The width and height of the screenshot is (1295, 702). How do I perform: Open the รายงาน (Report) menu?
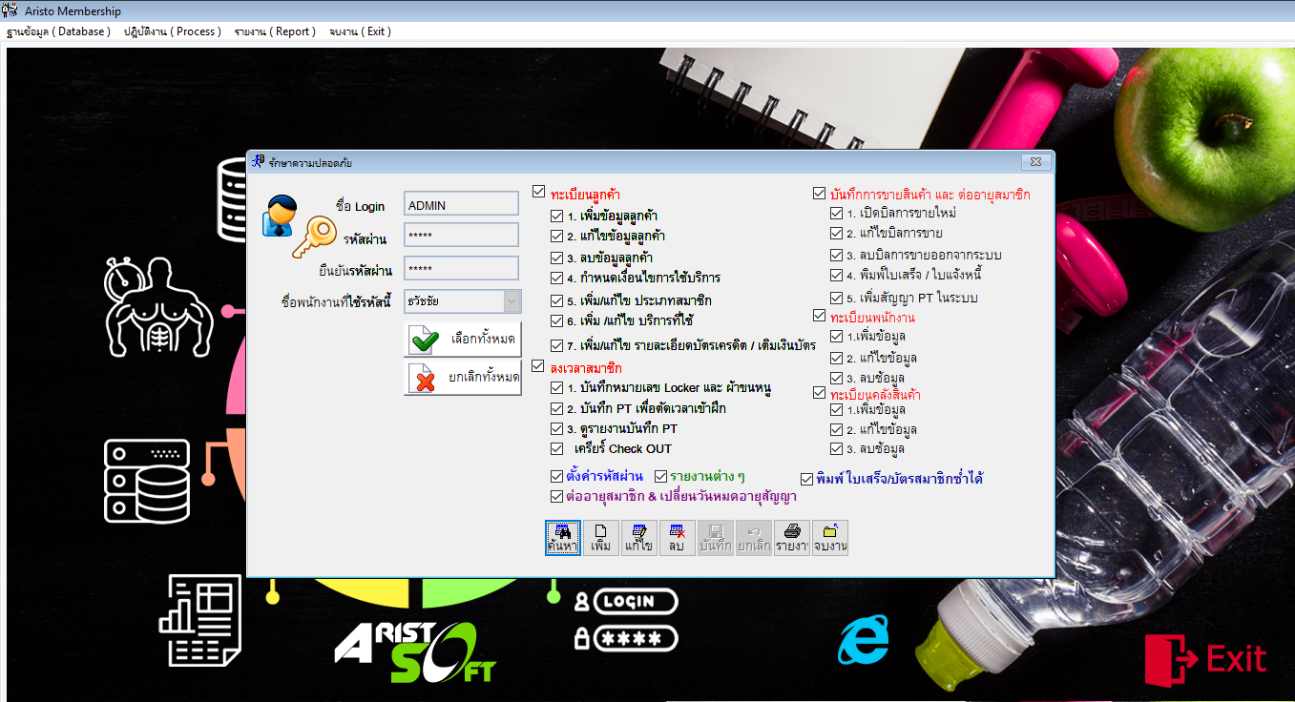point(275,31)
